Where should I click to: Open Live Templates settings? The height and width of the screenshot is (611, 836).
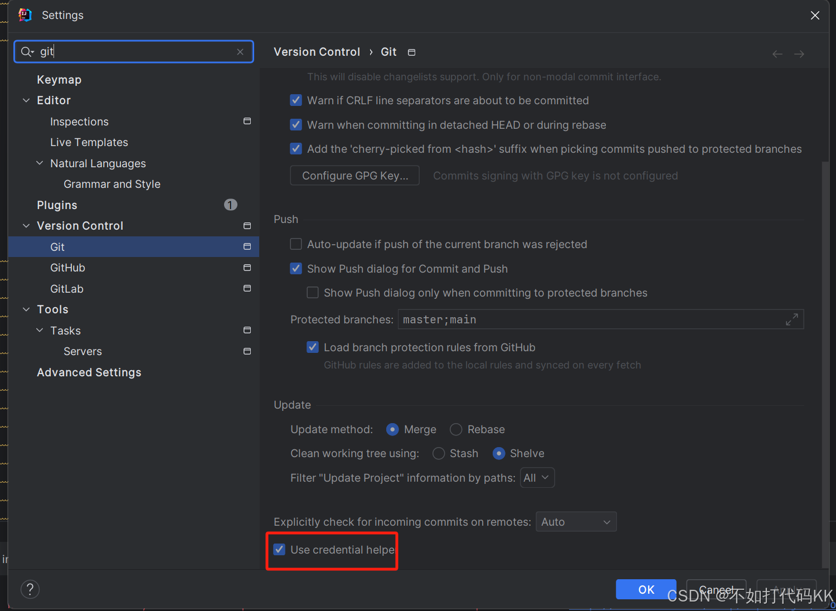click(x=89, y=142)
